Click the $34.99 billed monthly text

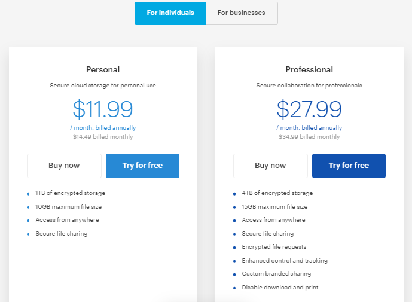(x=309, y=137)
